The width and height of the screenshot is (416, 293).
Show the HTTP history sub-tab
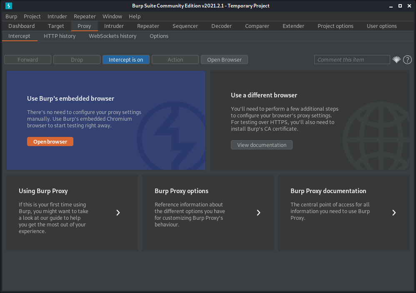[60, 36]
